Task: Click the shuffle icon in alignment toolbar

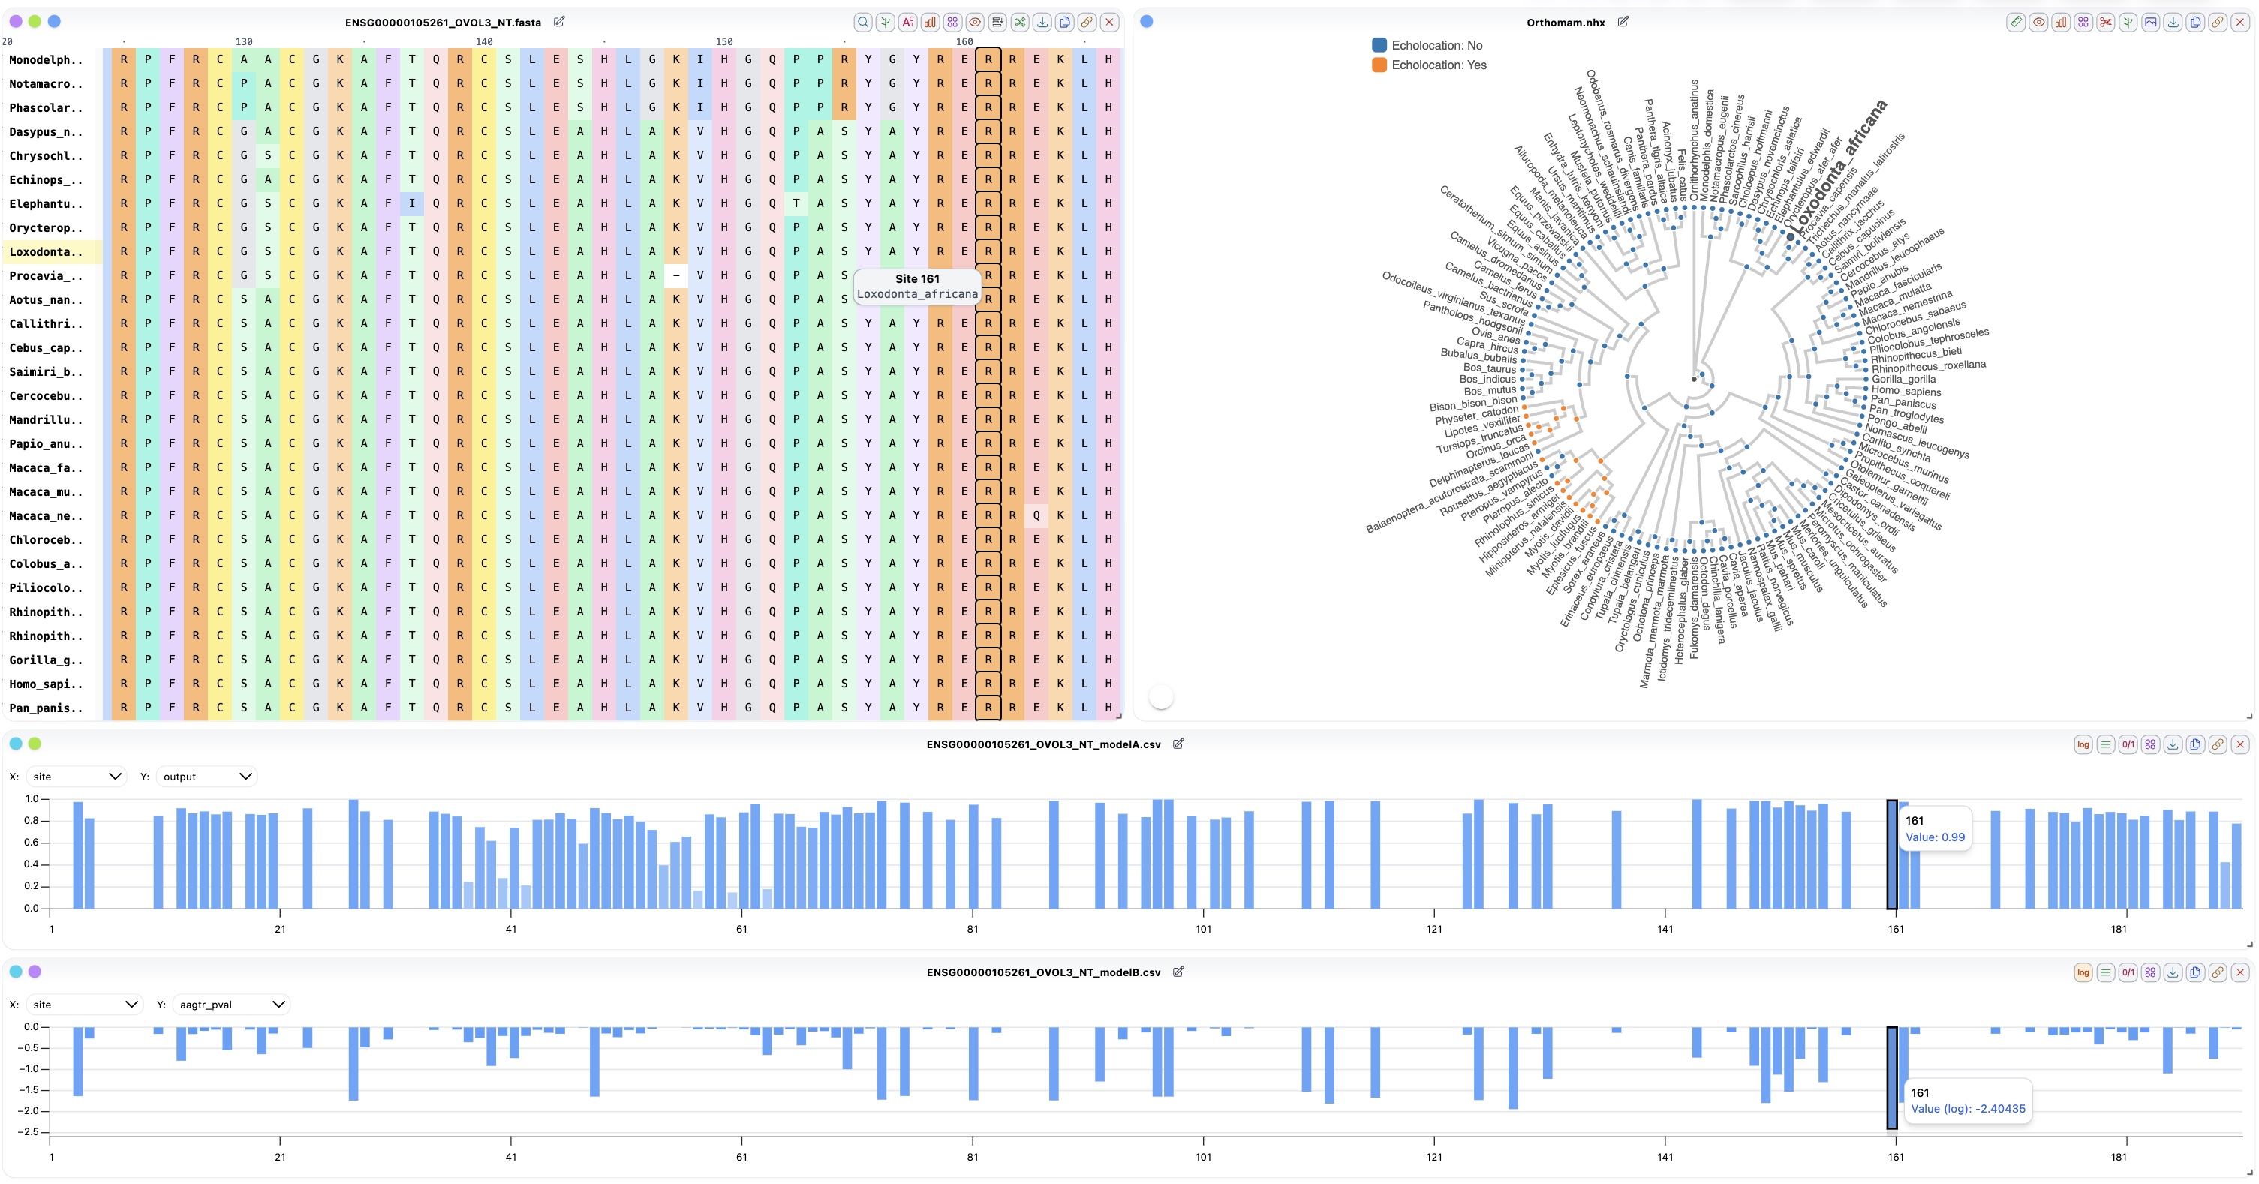Action: [1020, 23]
